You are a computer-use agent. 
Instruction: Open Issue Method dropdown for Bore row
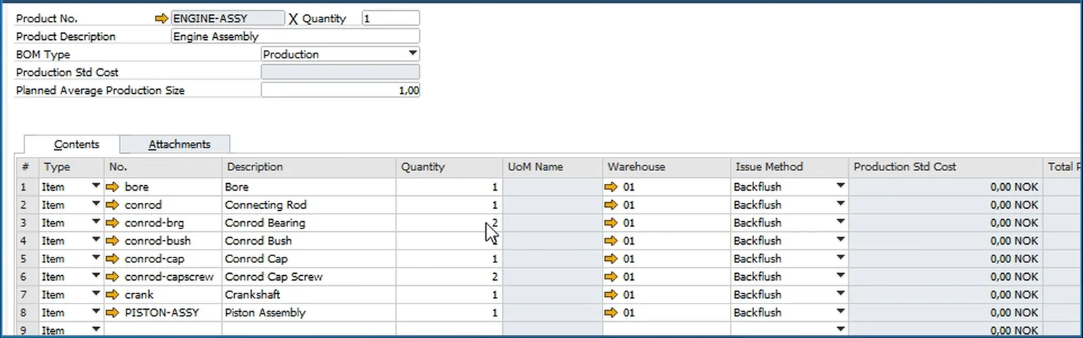click(840, 186)
